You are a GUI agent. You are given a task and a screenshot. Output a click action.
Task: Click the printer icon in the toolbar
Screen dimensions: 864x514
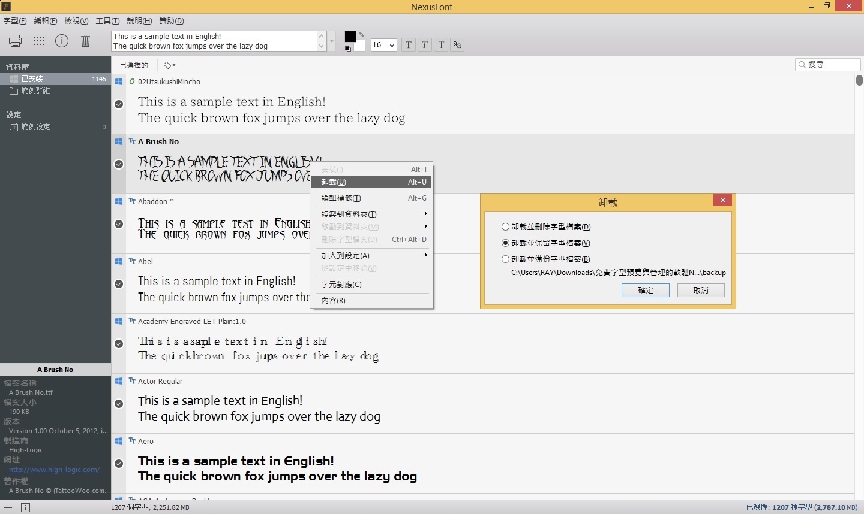[x=16, y=41]
